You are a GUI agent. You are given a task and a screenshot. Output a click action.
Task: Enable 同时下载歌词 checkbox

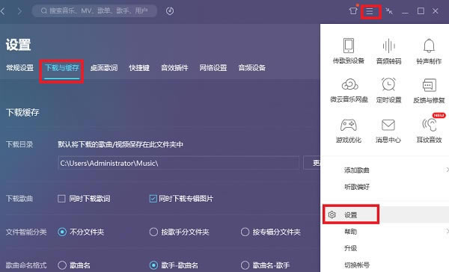(61, 199)
